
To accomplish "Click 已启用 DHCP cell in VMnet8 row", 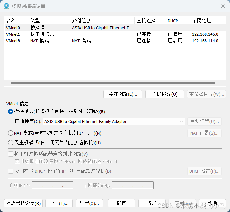I will [x=175, y=41].
